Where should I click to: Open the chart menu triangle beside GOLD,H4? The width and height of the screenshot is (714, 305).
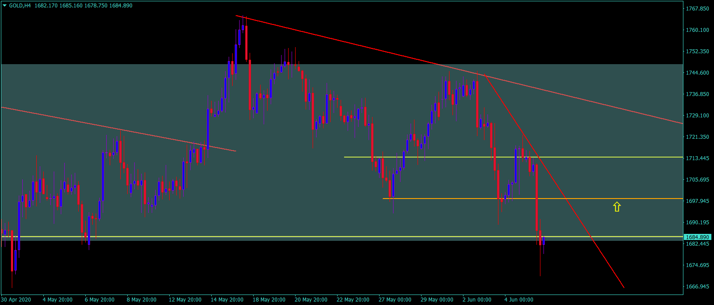pyautogui.click(x=4, y=6)
